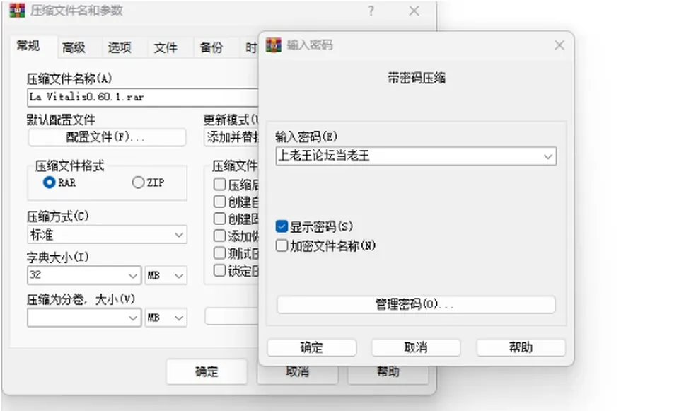
Task: Click the WinRAR icon in archive dialog title
Action: tap(17, 10)
